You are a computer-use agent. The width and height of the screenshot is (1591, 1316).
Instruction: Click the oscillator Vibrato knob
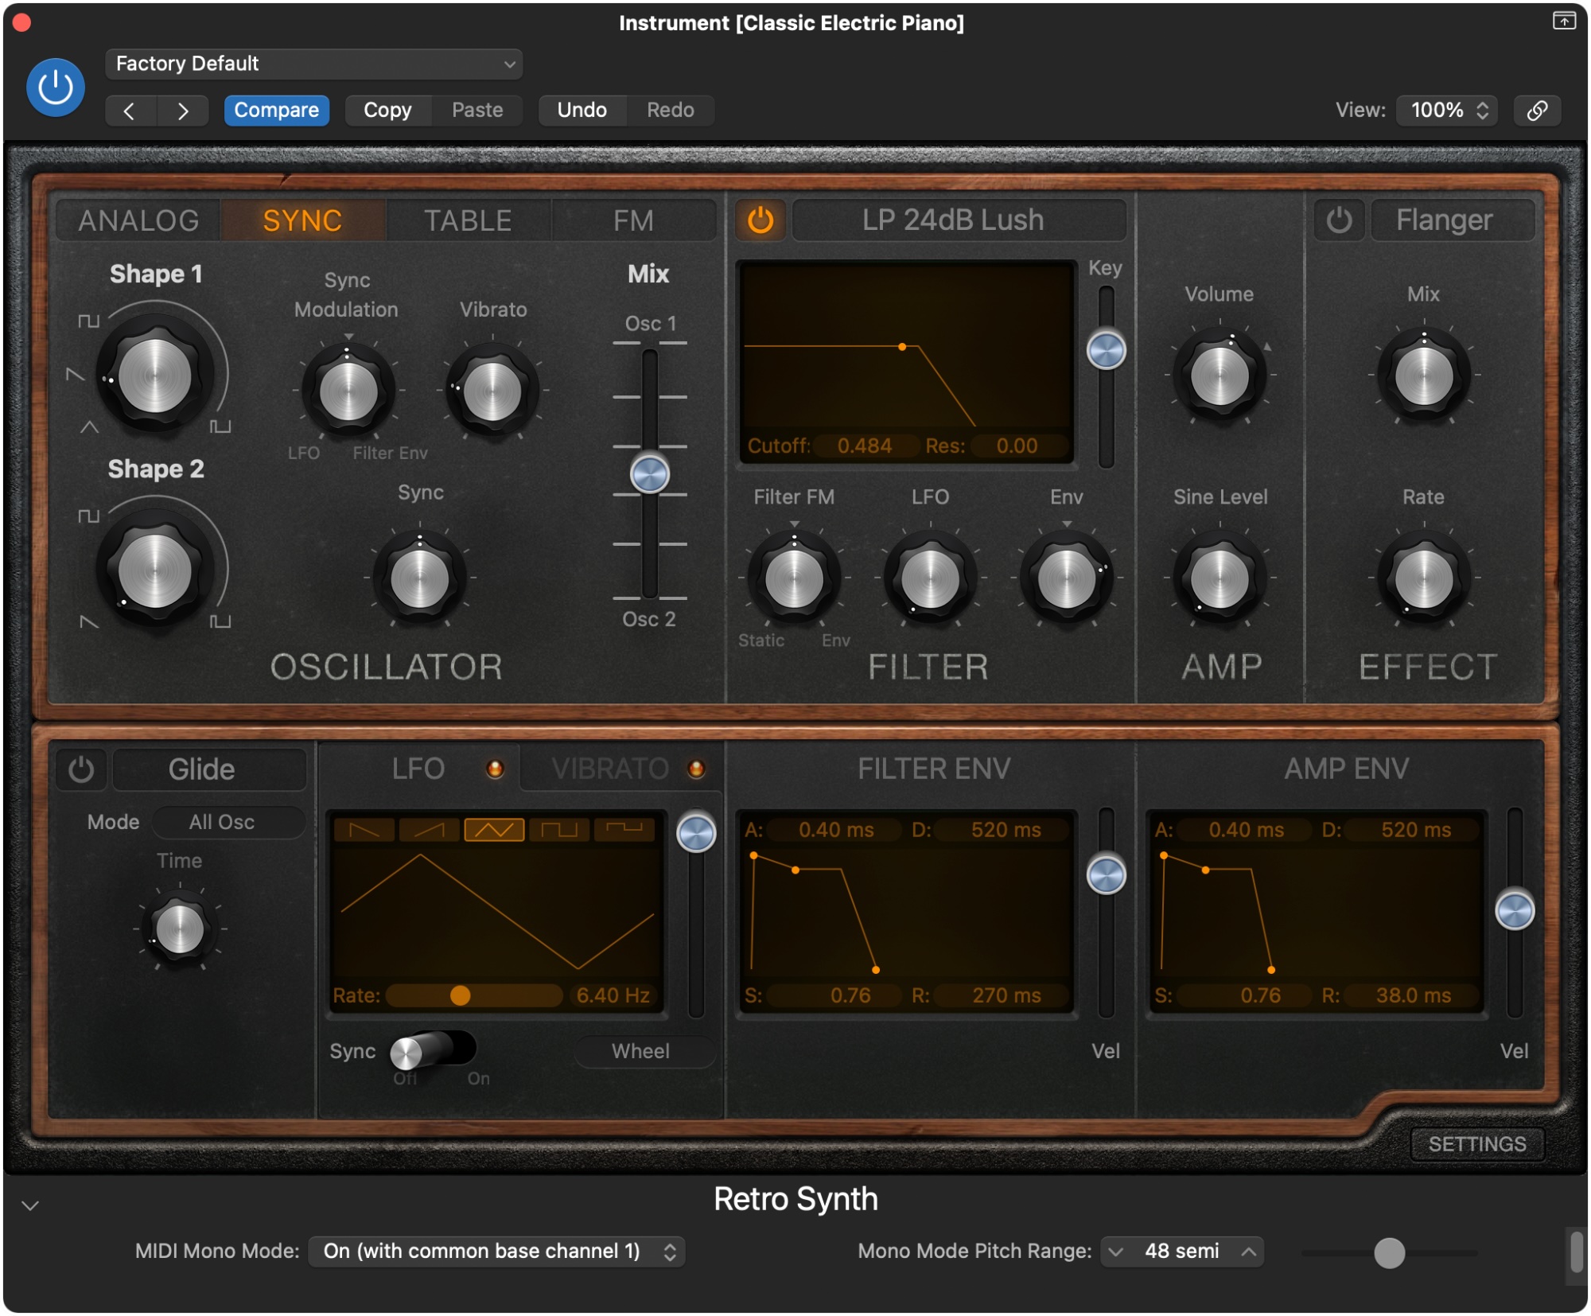(492, 391)
